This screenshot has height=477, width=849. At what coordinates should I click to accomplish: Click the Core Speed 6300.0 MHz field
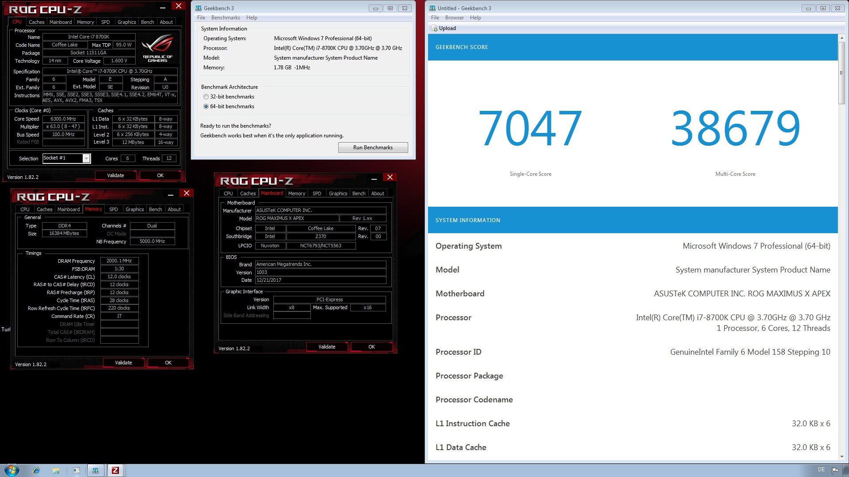pyautogui.click(x=63, y=119)
